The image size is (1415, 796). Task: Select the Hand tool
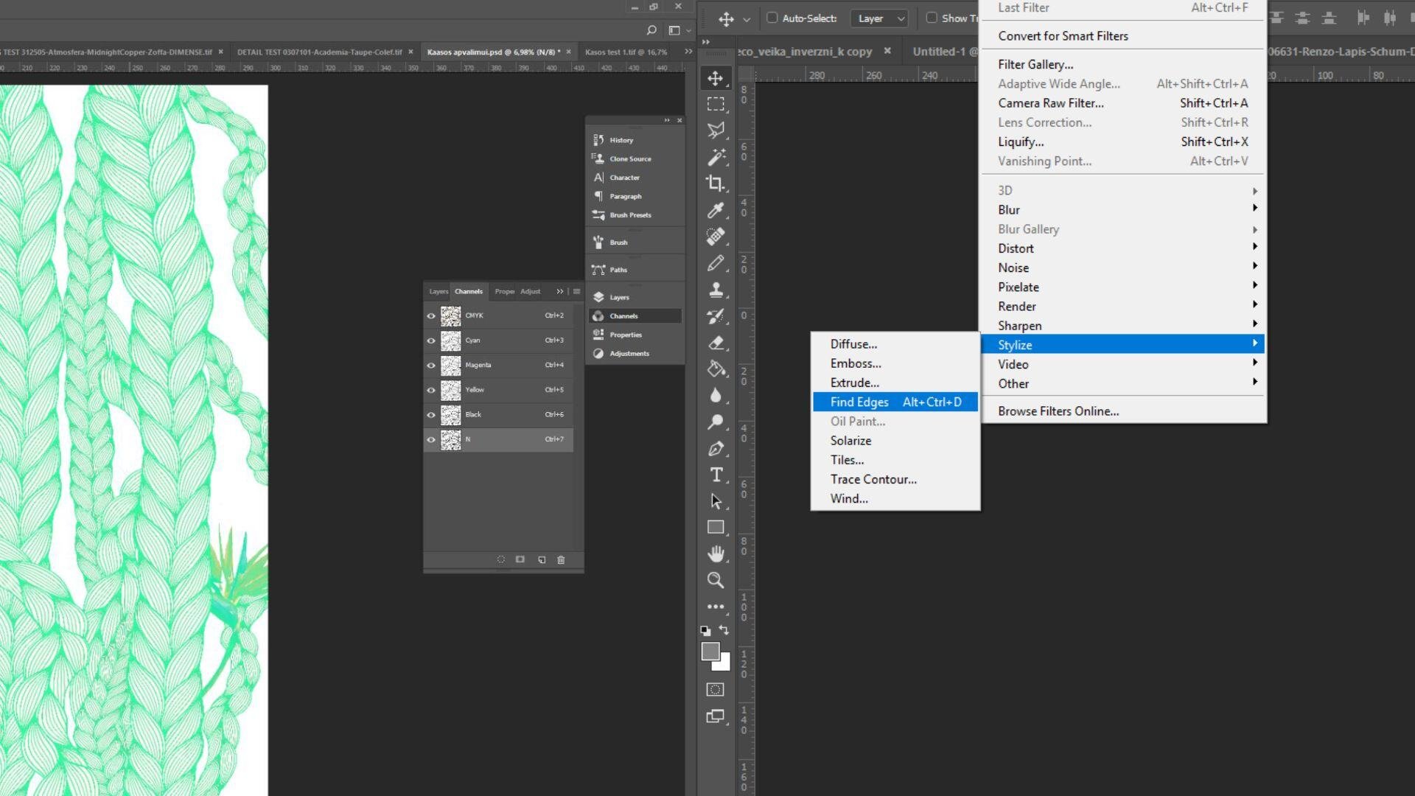pyautogui.click(x=715, y=554)
